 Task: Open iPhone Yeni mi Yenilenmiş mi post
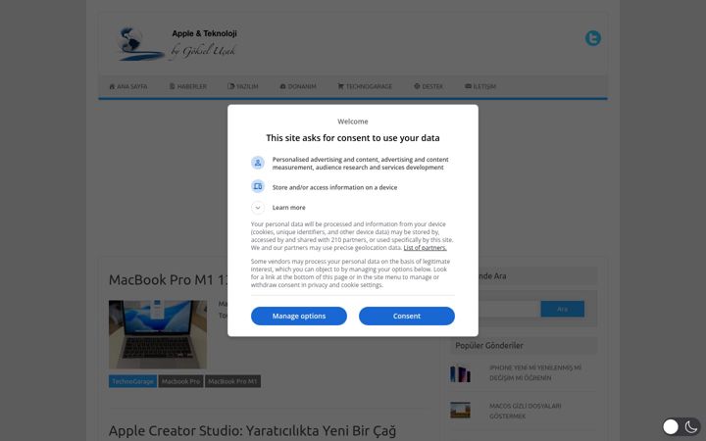pyautogui.click(x=535, y=372)
